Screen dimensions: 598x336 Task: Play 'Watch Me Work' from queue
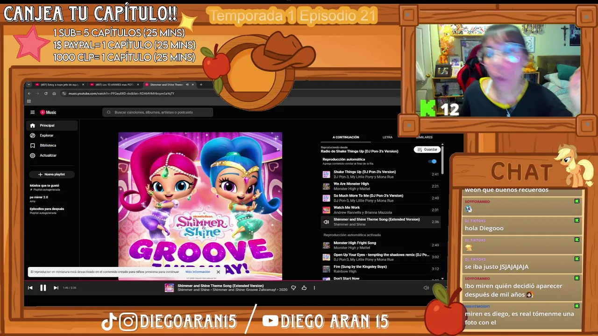[x=381, y=210]
